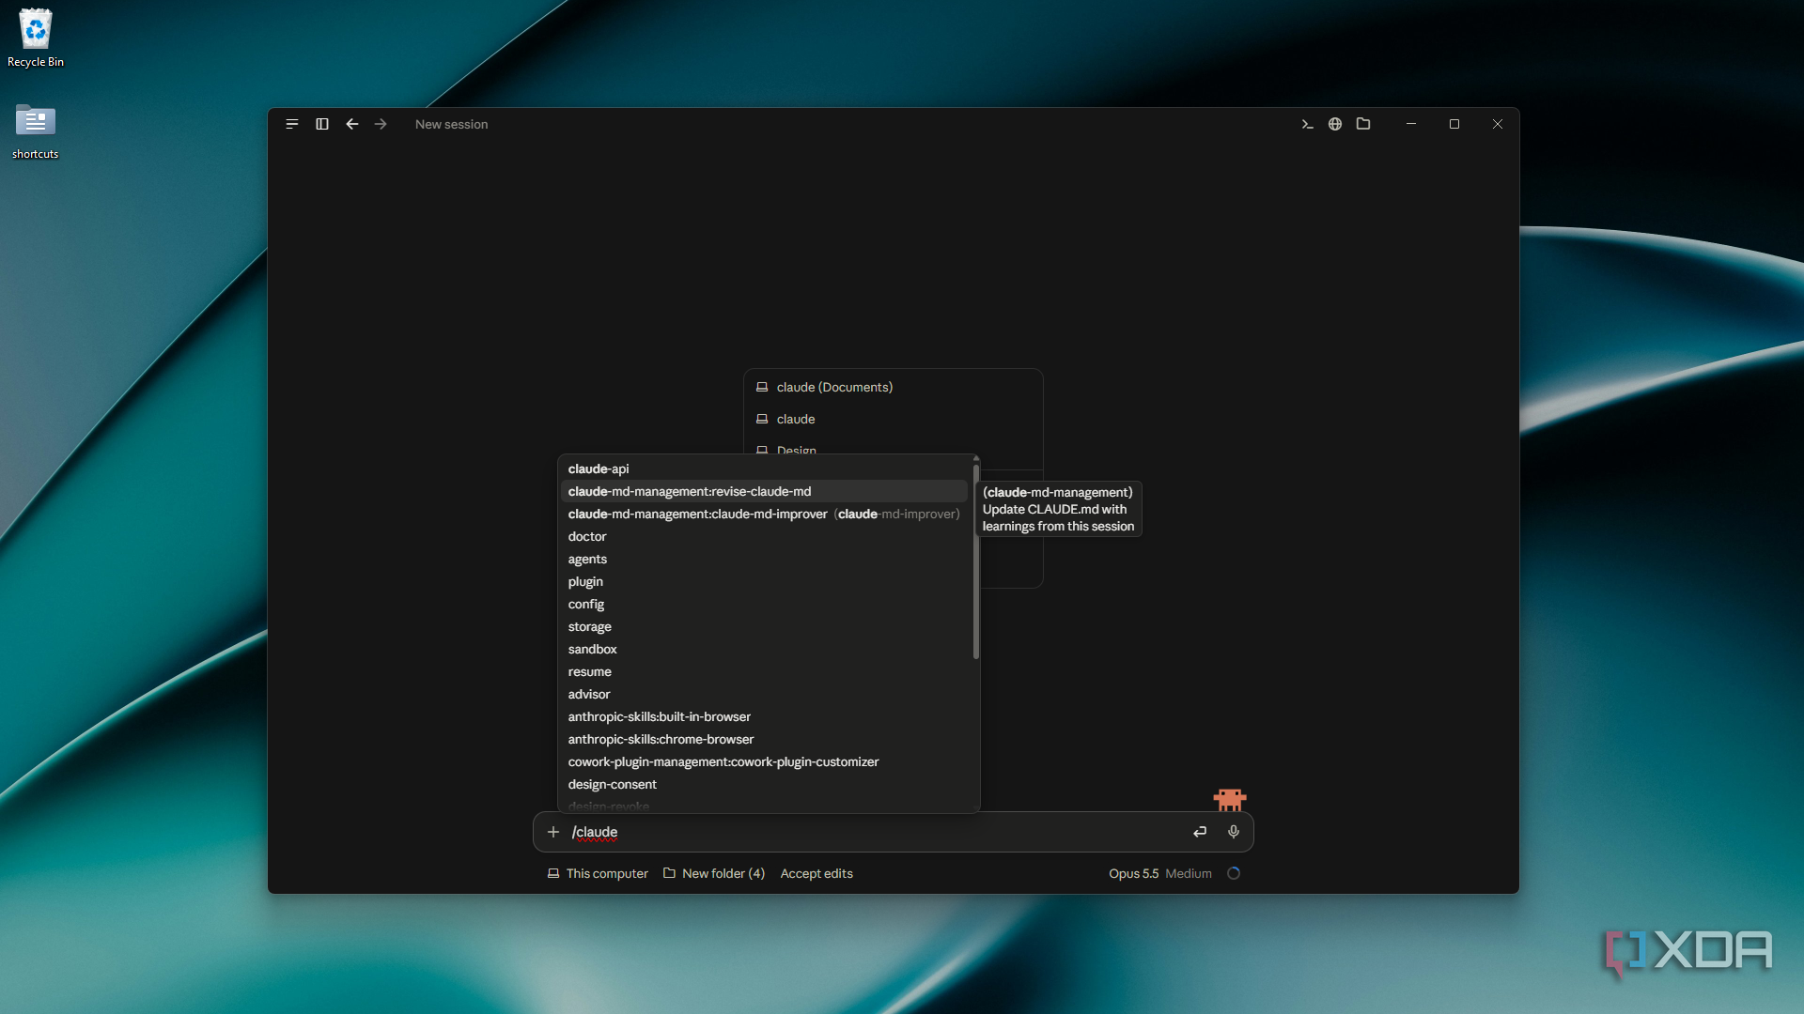The width and height of the screenshot is (1804, 1014).
Task: Open the shortcuts desktop folder
Action: pos(36,131)
